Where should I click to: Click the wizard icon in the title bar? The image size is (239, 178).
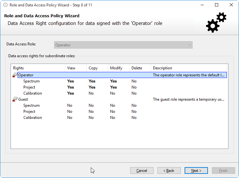coord(5,5)
